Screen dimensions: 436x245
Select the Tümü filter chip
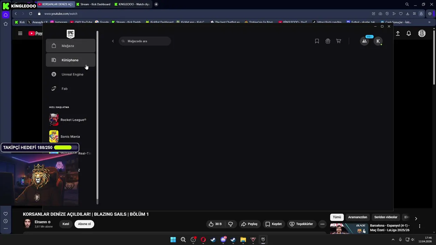[x=337, y=217]
